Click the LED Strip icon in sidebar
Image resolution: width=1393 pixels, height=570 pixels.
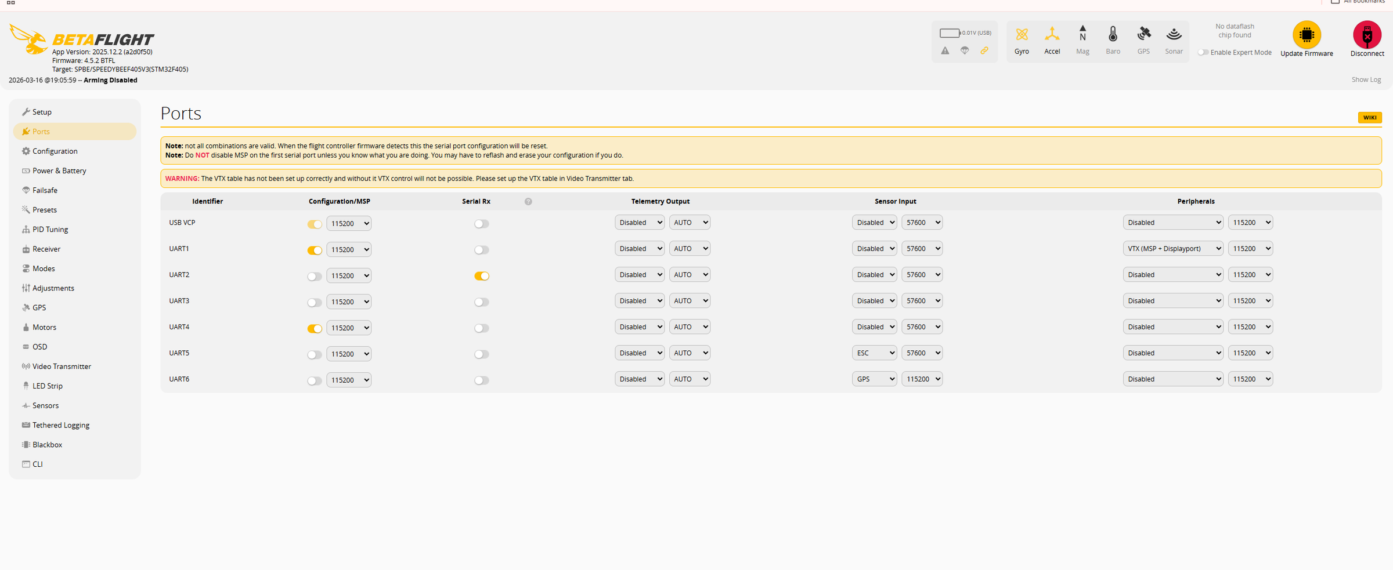26,386
